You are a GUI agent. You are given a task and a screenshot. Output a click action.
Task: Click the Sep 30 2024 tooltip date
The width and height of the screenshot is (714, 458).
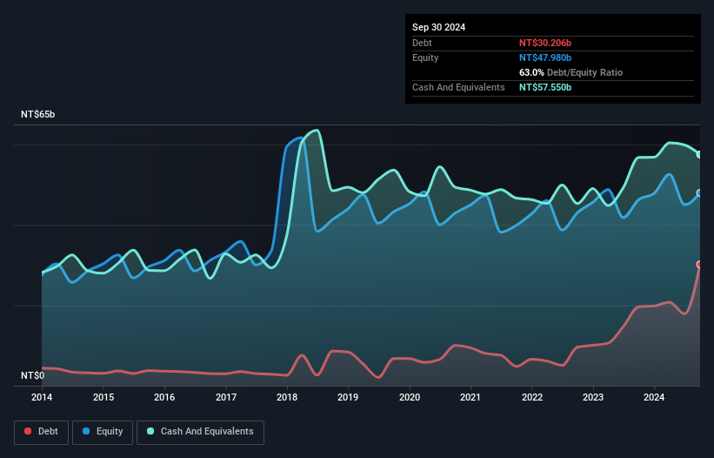point(438,27)
